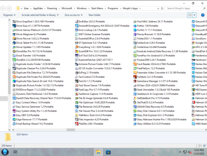Click the Foxit Reader 2024.4.0.27683 Portable icon

click(135, 64)
